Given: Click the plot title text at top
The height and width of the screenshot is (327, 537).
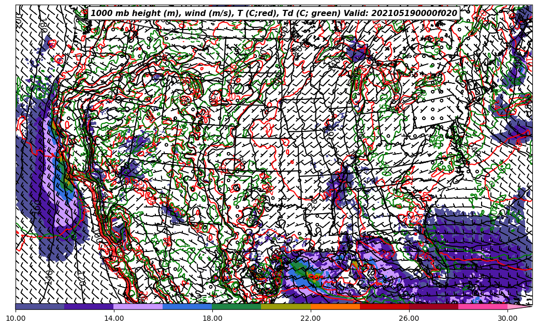Looking at the screenshot, I should click(273, 13).
